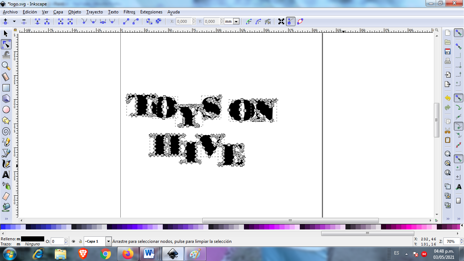The width and height of the screenshot is (464, 261).
Task: Click the X coordinate input field
Action: 183,21
